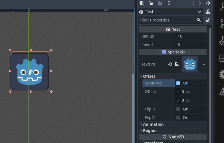Click the Node2D section header
The height and width of the screenshot is (143, 224).
point(173,137)
